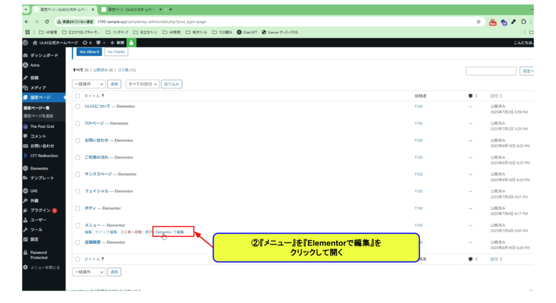Check the ご利用の流れ row checkbox
Viewport: 556px width, 303px height.
click(x=78, y=158)
